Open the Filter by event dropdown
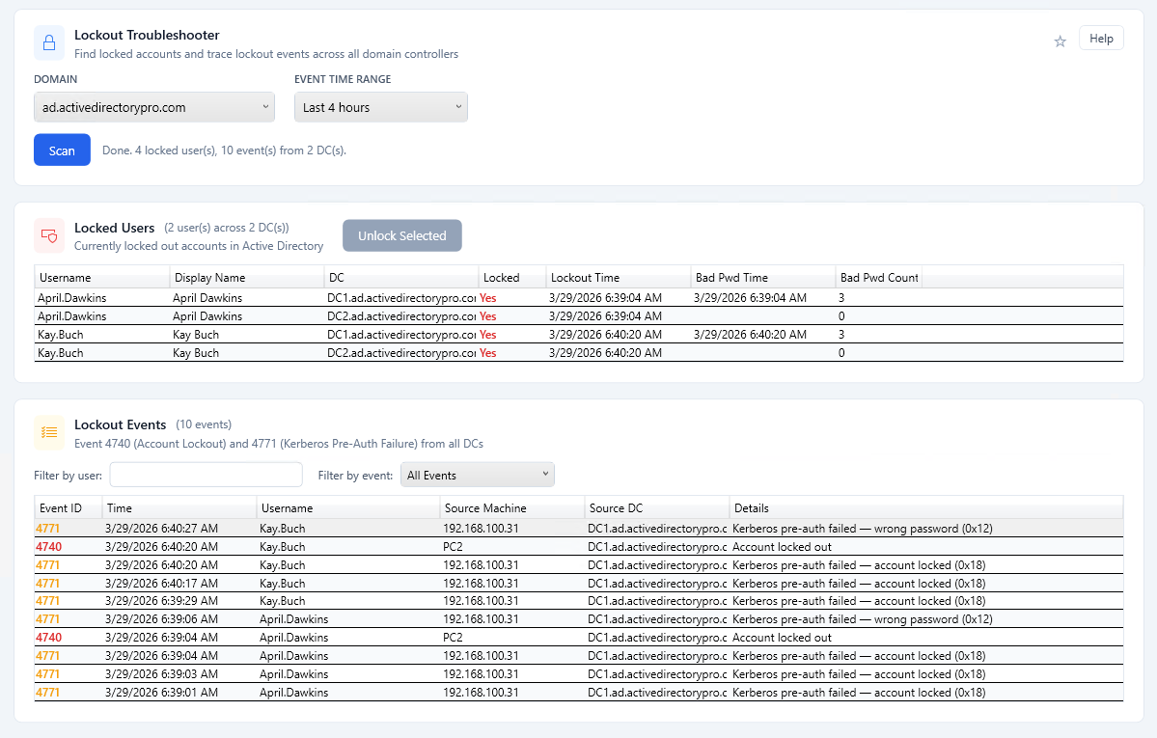Viewport: 1157px width, 738px height. click(x=478, y=475)
